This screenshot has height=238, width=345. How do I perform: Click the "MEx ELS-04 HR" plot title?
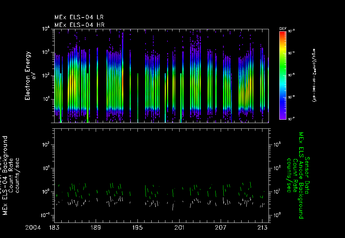(80, 25)
